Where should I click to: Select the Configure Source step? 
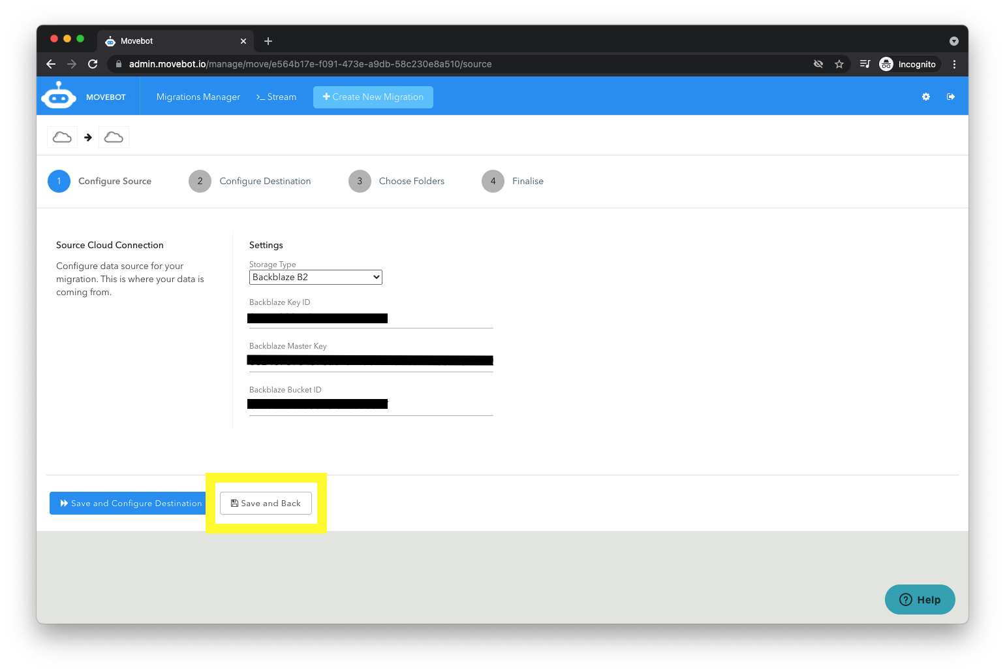(x=100, y=181)
